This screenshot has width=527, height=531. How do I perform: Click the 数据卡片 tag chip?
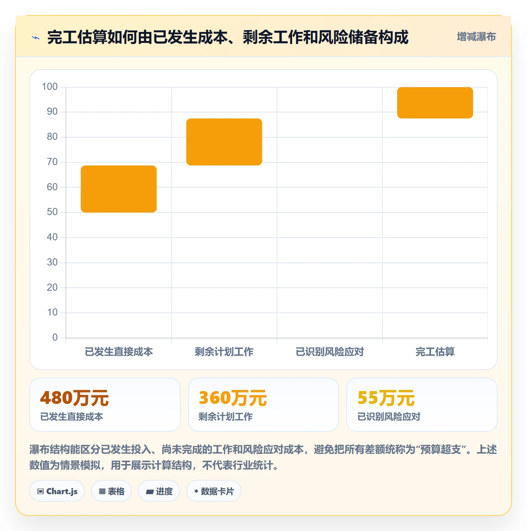[214, 491]
